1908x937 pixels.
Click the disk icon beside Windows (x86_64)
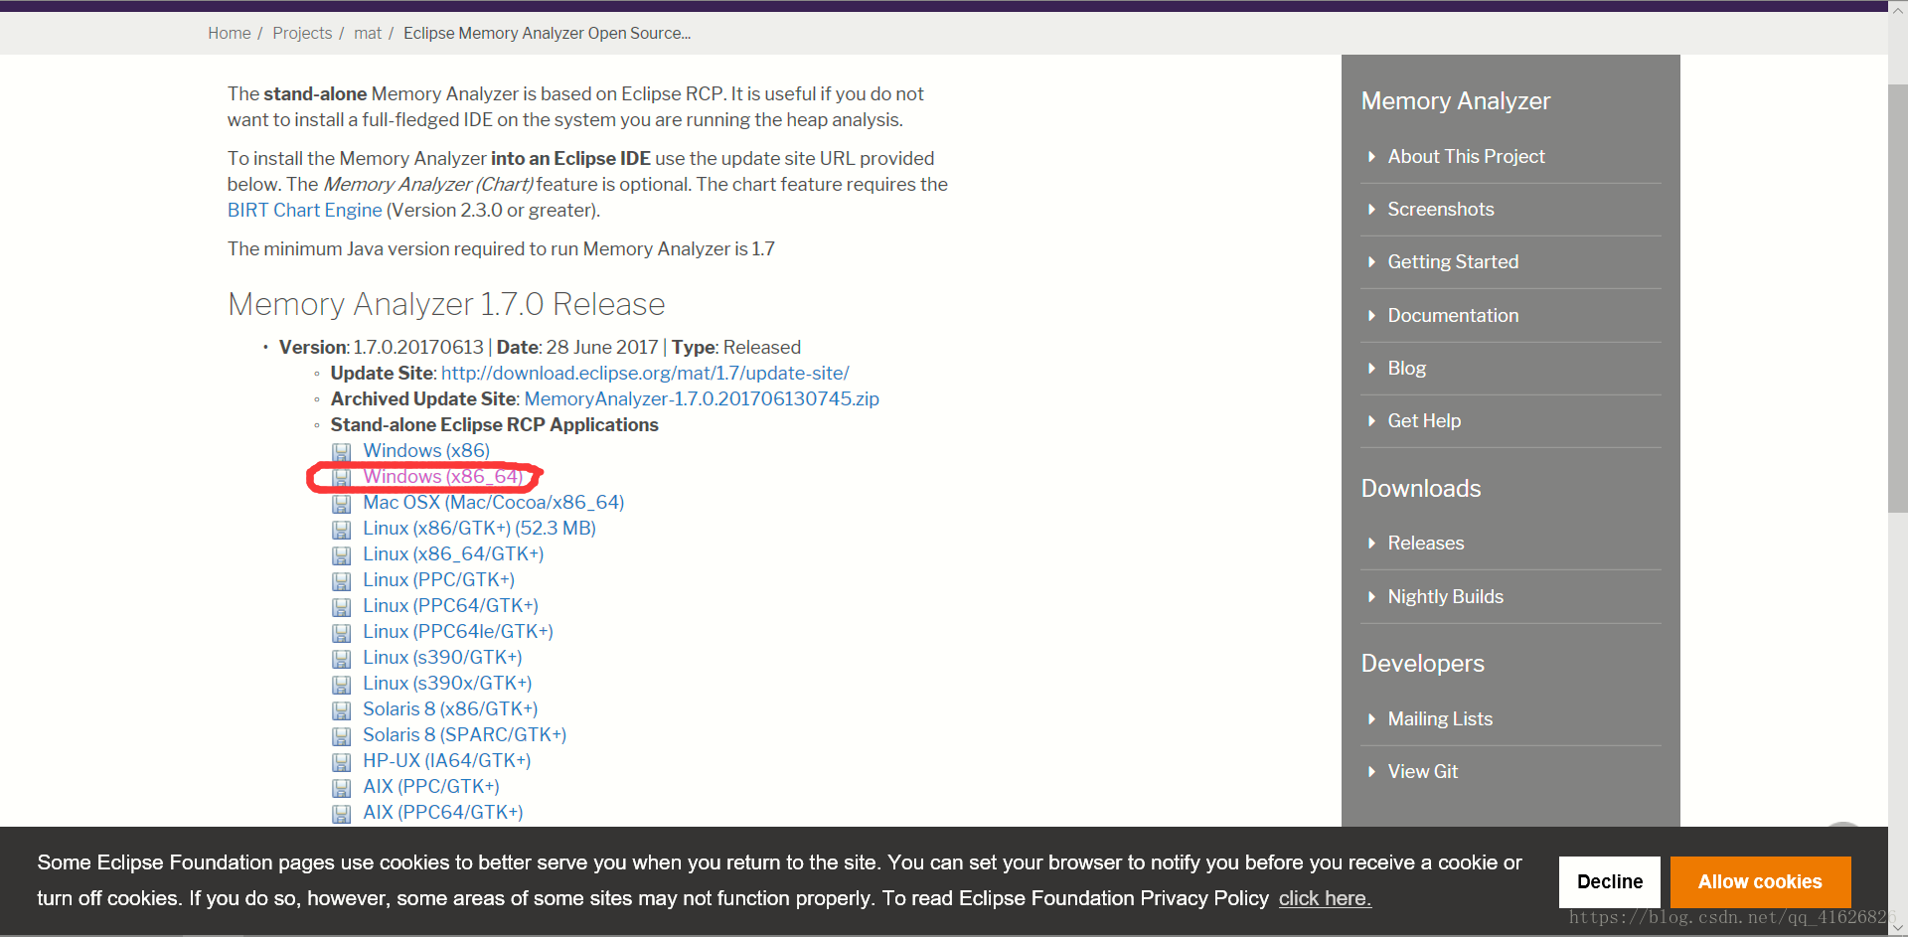coord(341,478)
